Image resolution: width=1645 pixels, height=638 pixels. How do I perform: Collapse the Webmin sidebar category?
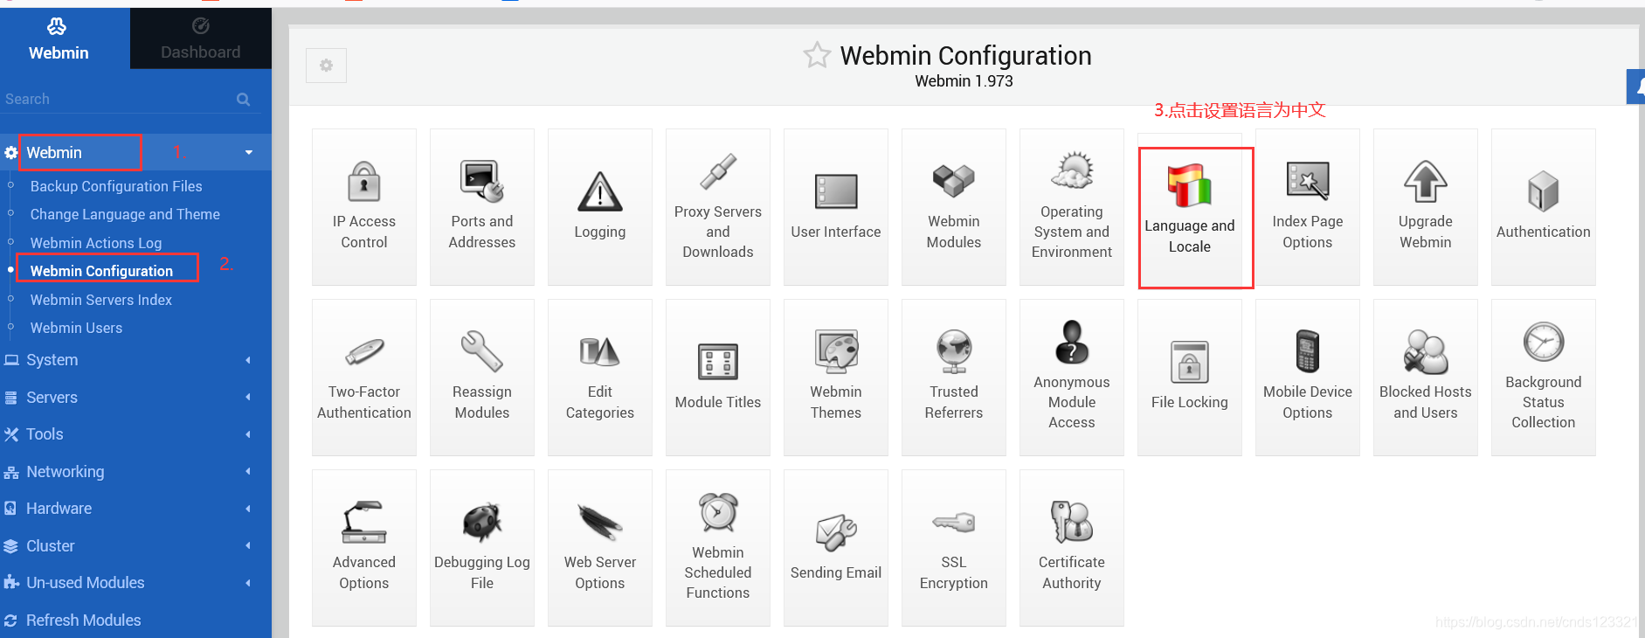(x=135, y=152)
